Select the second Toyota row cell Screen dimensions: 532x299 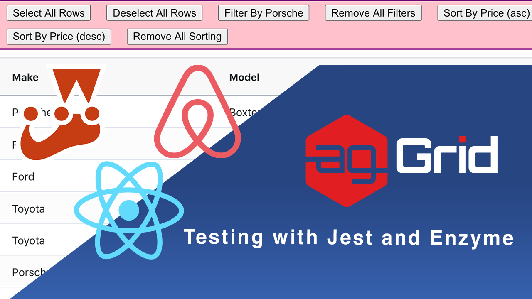(28, 240)
